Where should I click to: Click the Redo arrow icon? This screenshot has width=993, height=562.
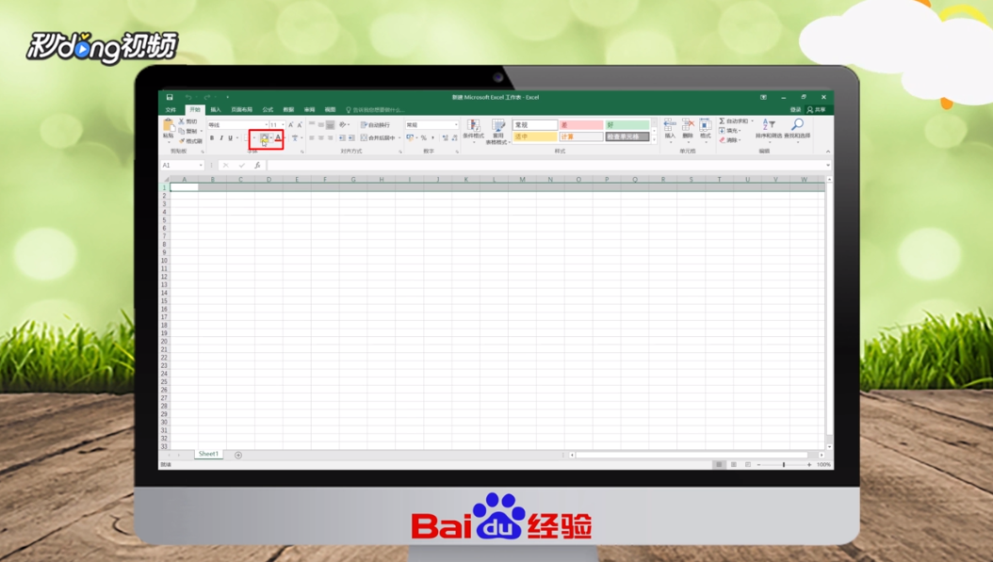[207, 98]
